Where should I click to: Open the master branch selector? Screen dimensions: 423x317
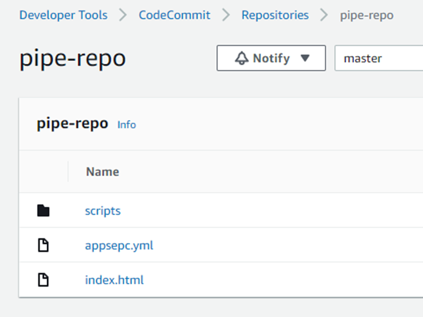tap(379, 58)
